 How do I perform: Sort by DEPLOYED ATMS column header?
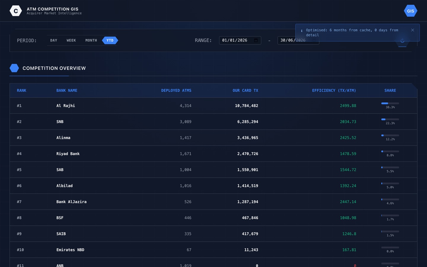(x=176, y=90)
